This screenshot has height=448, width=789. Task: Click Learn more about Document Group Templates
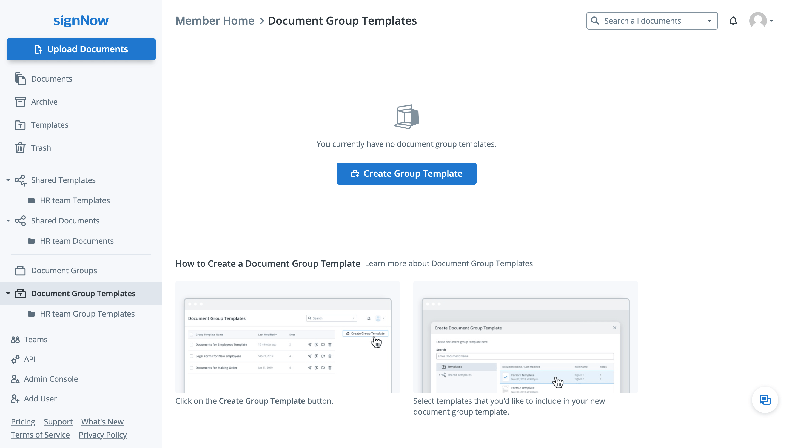(449, 263)
